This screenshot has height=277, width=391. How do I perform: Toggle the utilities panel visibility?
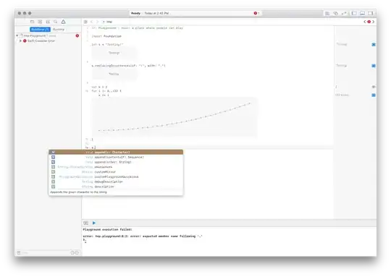tap(371, 13)
